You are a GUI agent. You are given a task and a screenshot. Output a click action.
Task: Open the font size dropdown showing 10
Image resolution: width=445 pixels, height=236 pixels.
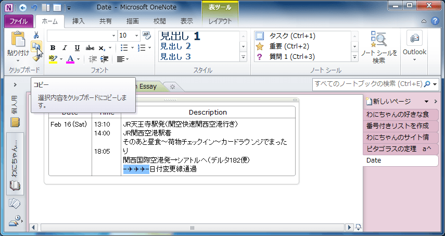(x=137, y=35)
